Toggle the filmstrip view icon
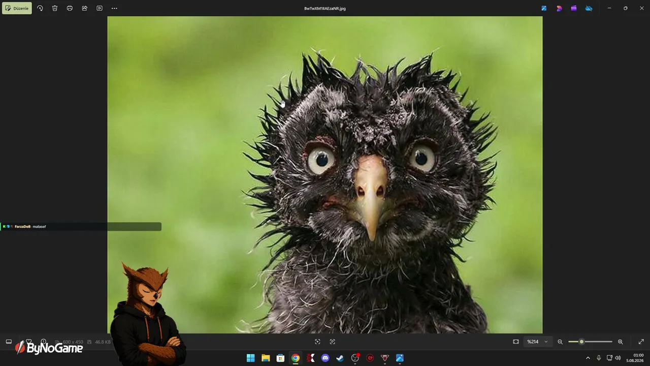The image size is (650, 366). pos(9,342)
